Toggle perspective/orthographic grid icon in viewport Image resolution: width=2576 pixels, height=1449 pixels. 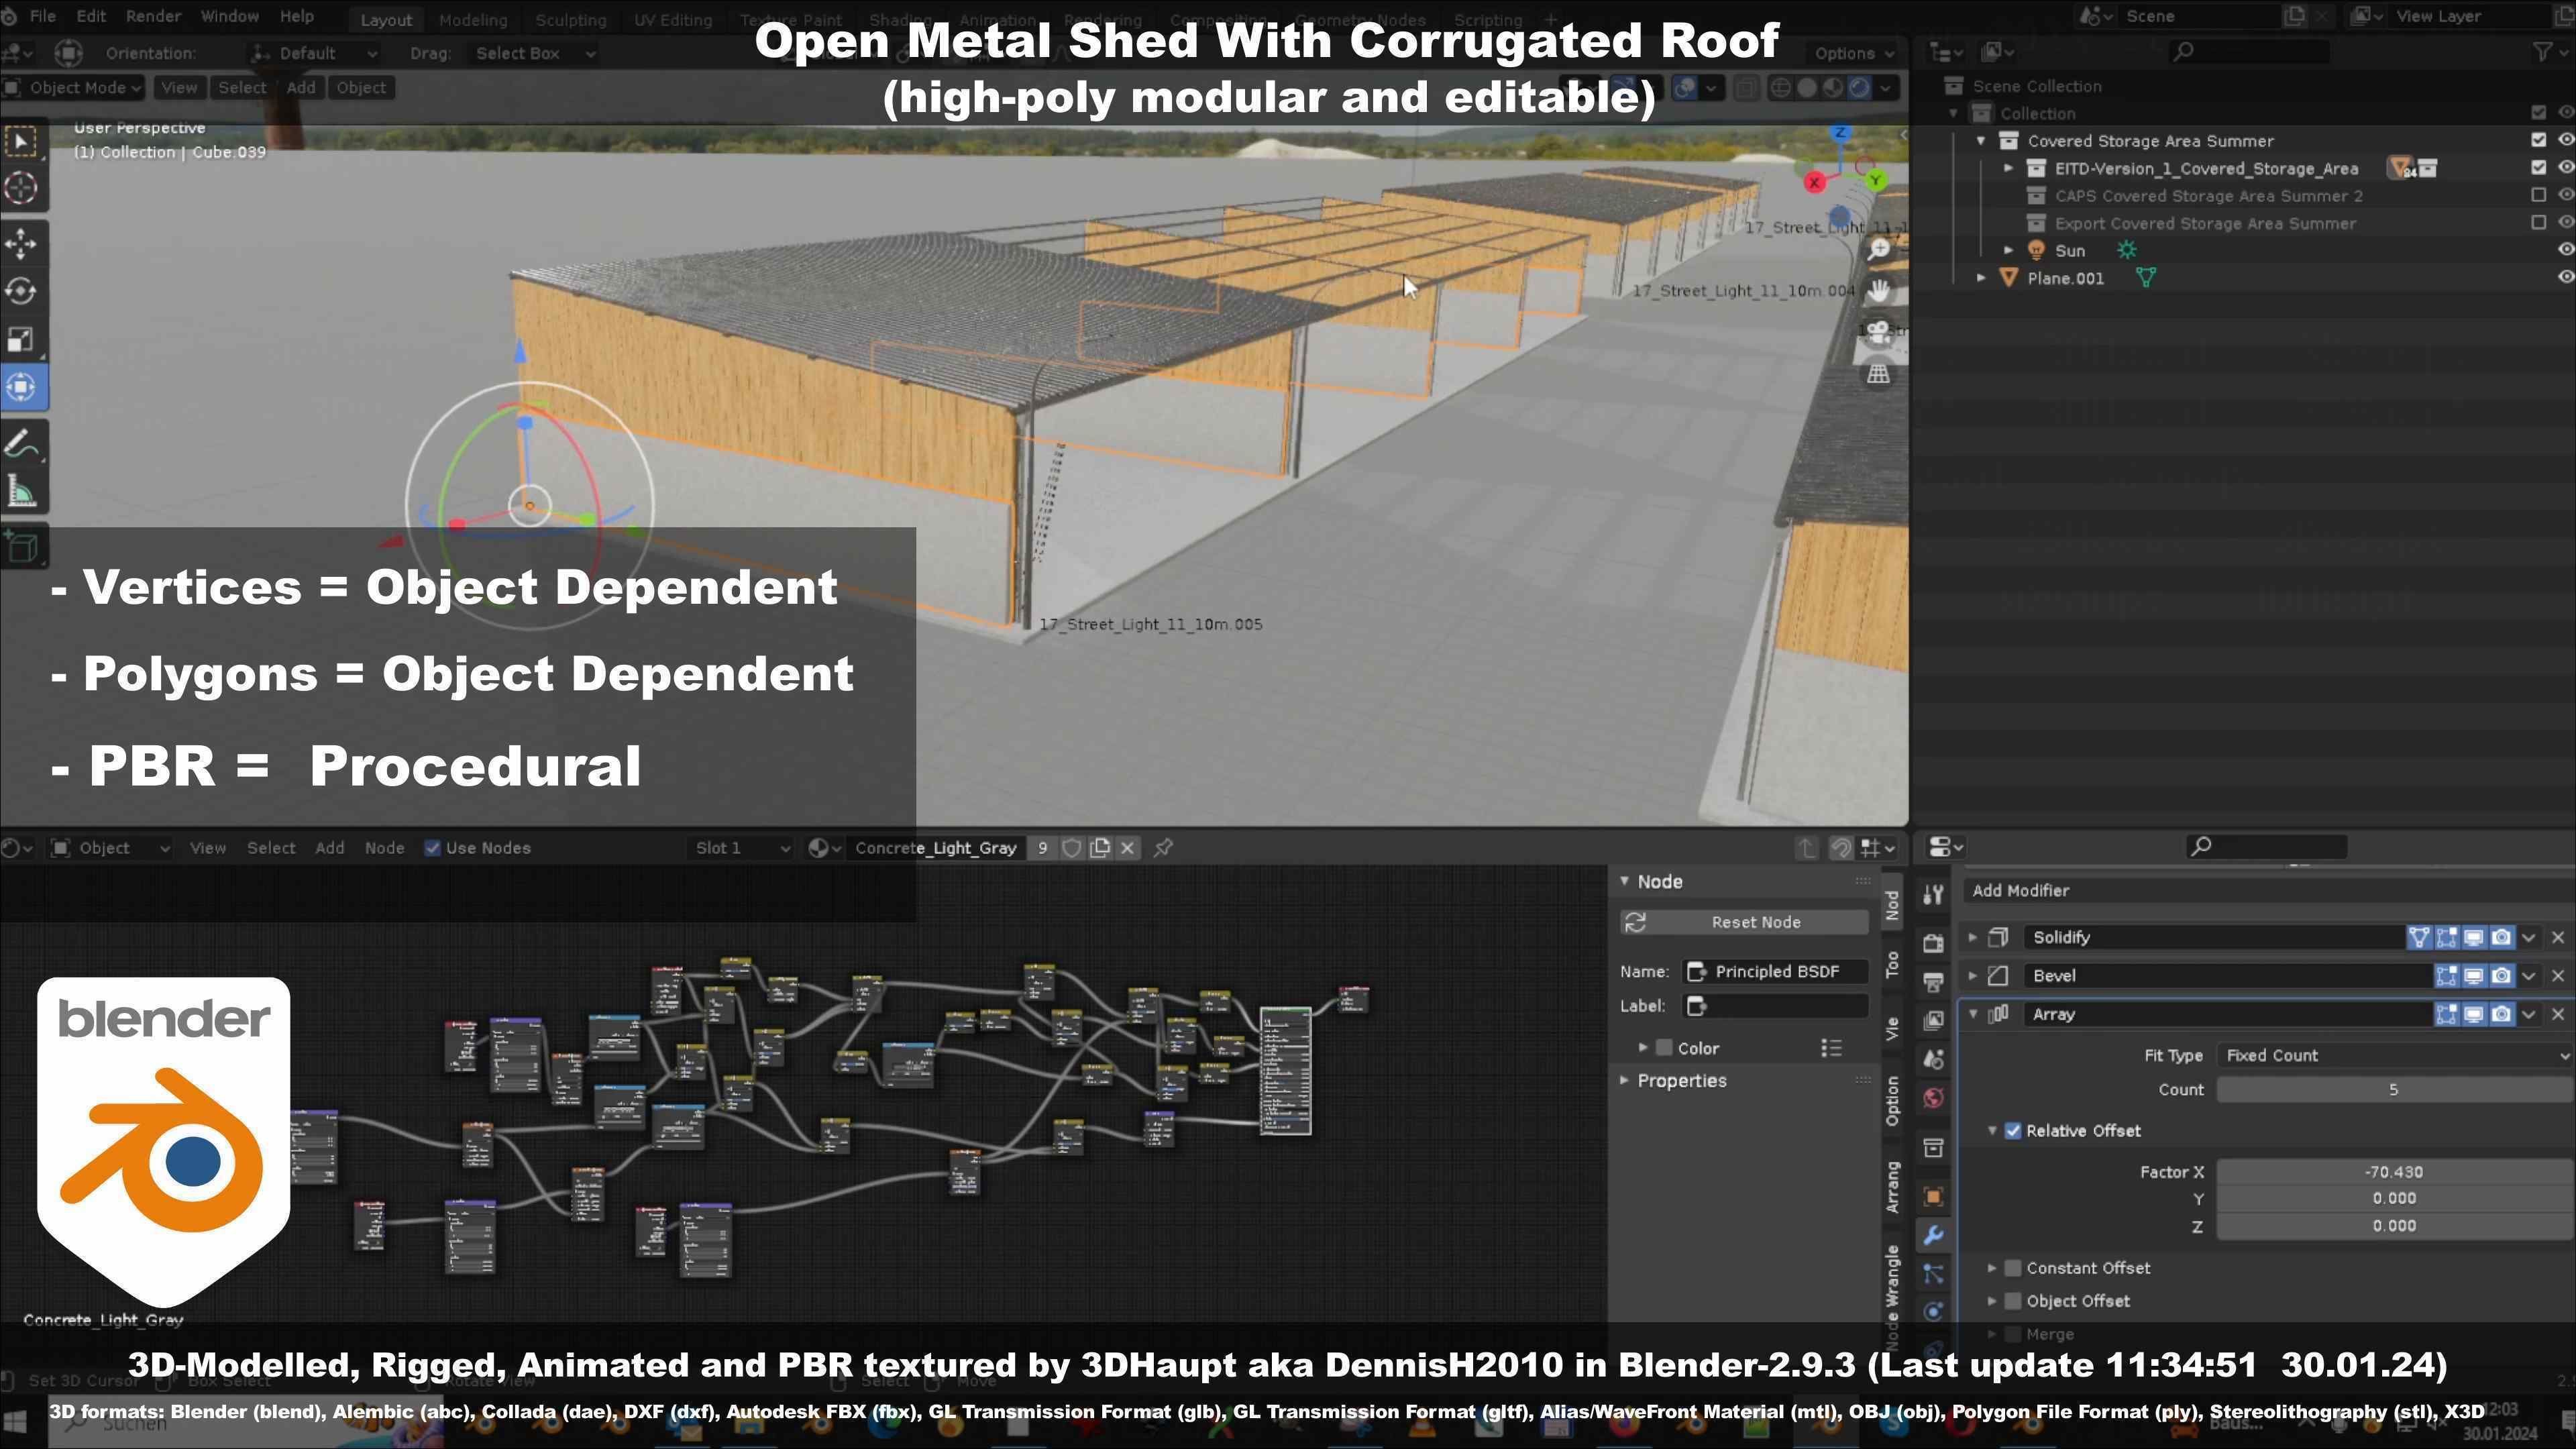click(1879, 374)
